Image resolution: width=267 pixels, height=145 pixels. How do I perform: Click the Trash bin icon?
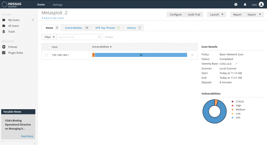click(x=4, y=32)
